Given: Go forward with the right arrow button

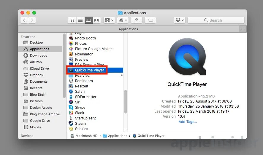Looking at the screenshot, I should point(32,20).
